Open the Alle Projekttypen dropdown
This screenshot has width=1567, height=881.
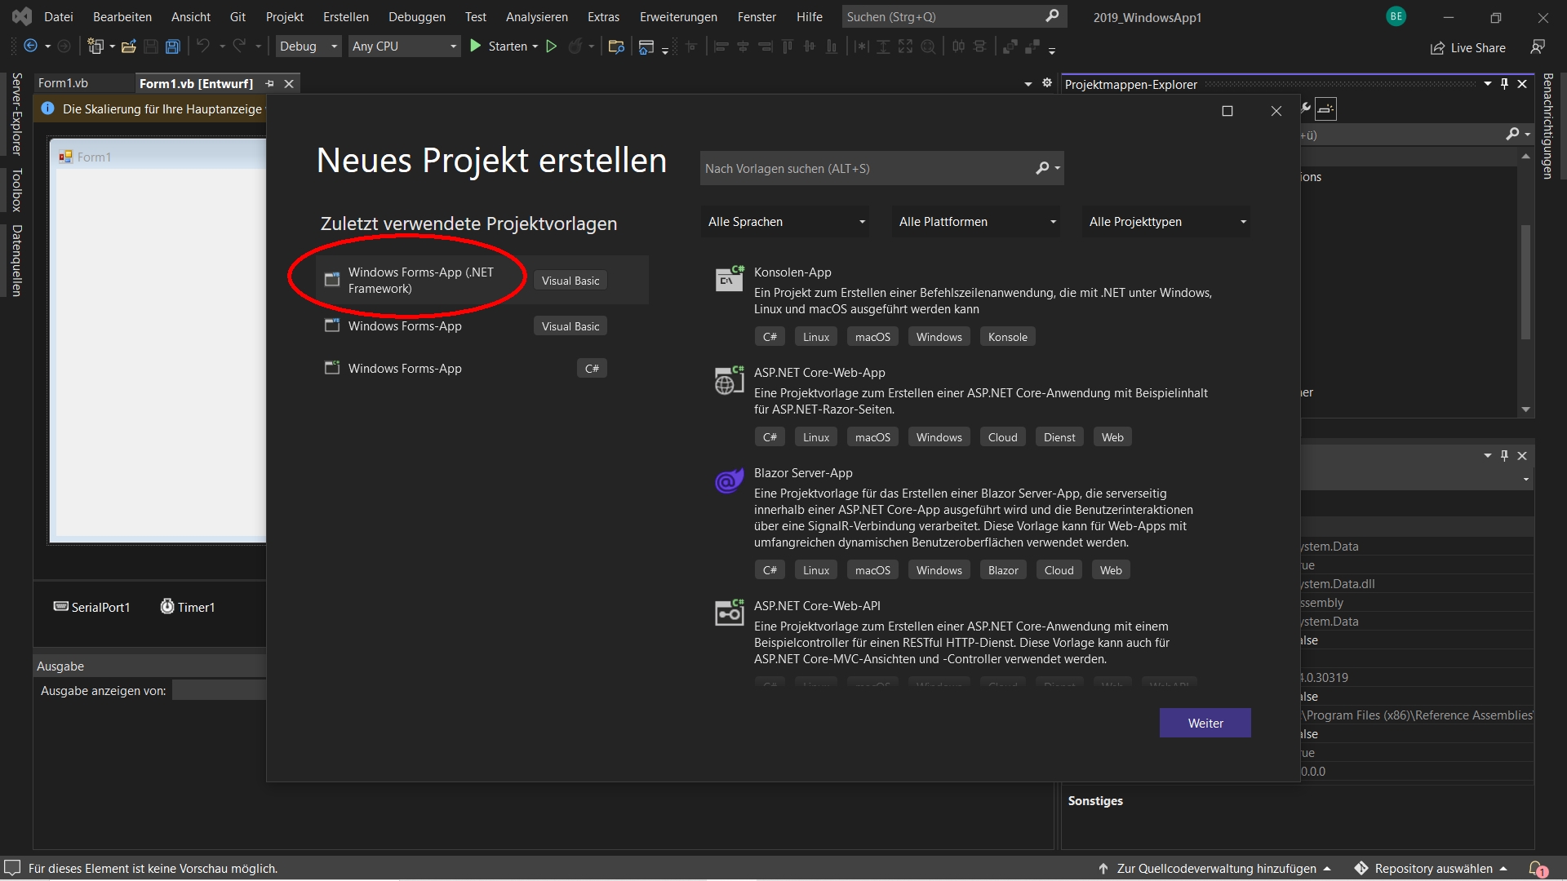[1165, 222]
